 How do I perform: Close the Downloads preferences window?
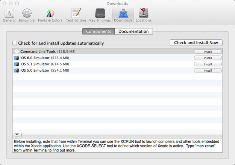pyautogui.click(x=5, y=3)
